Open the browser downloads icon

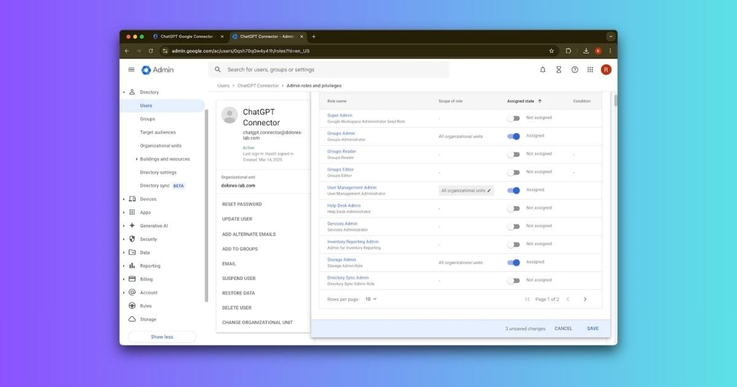586,51
